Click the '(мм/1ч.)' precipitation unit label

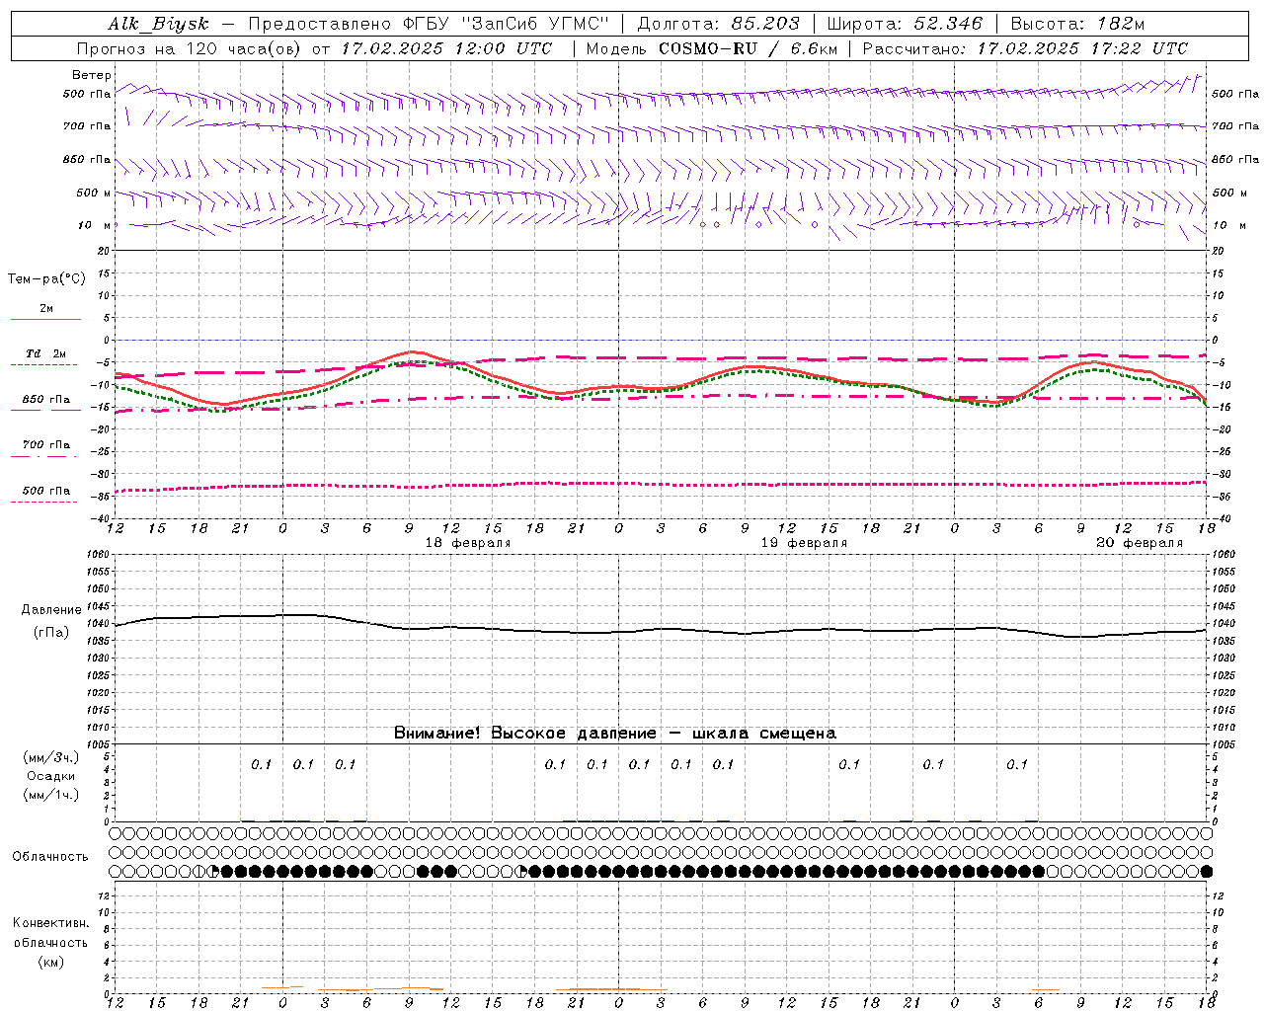(x=51, y=795)
